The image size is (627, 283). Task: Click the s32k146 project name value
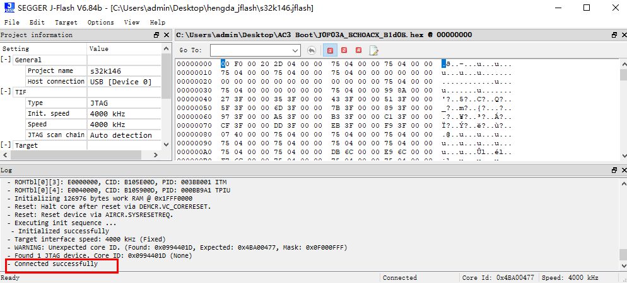coord(105,71)
